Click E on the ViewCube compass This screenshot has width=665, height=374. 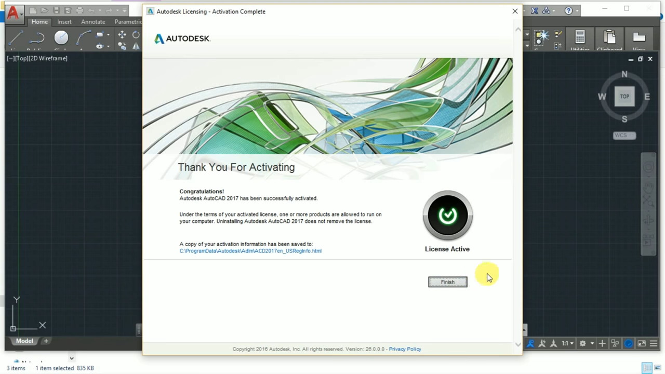click(x=647, y=97)
